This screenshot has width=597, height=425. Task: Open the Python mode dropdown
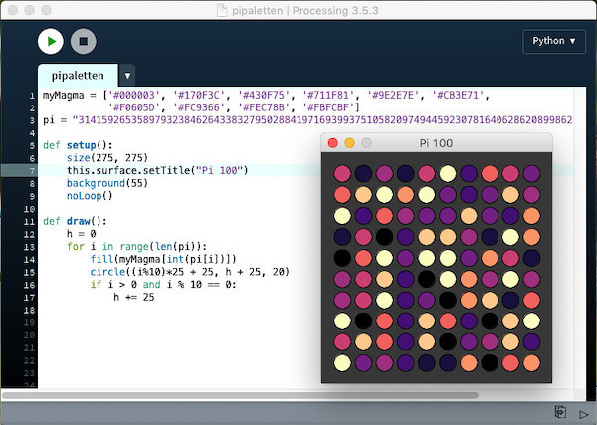point(554,41)
